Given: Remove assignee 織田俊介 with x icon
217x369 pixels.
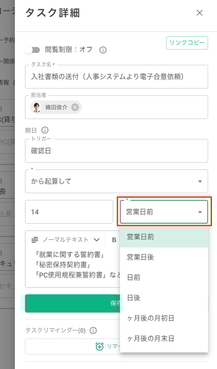Looking at the screenshot, I should click(75, 108).
